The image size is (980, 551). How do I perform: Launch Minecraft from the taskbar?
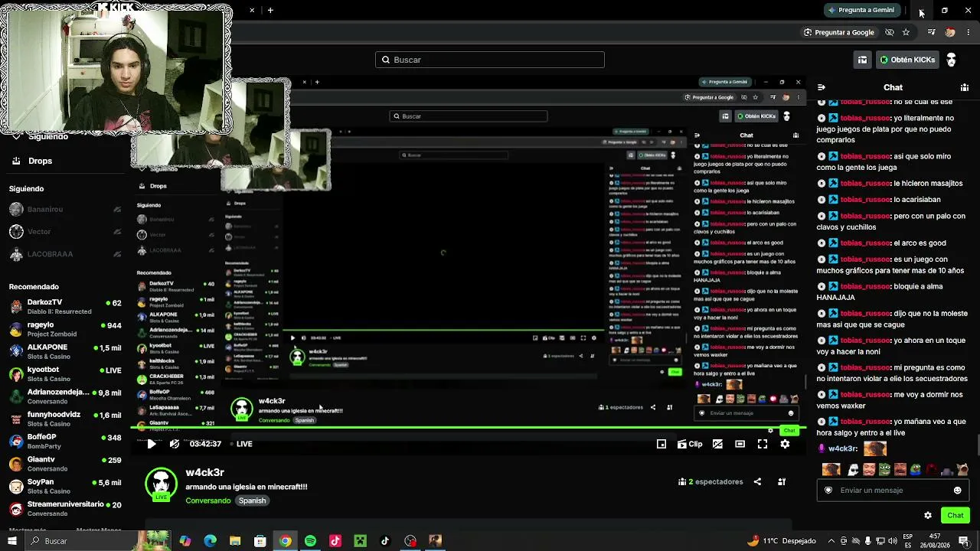[360, 541]
